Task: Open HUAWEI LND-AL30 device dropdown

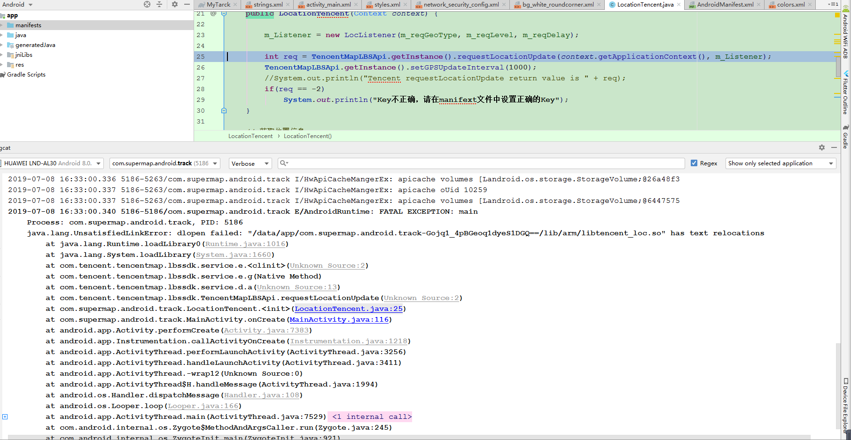Action: (x=52, y=163)
